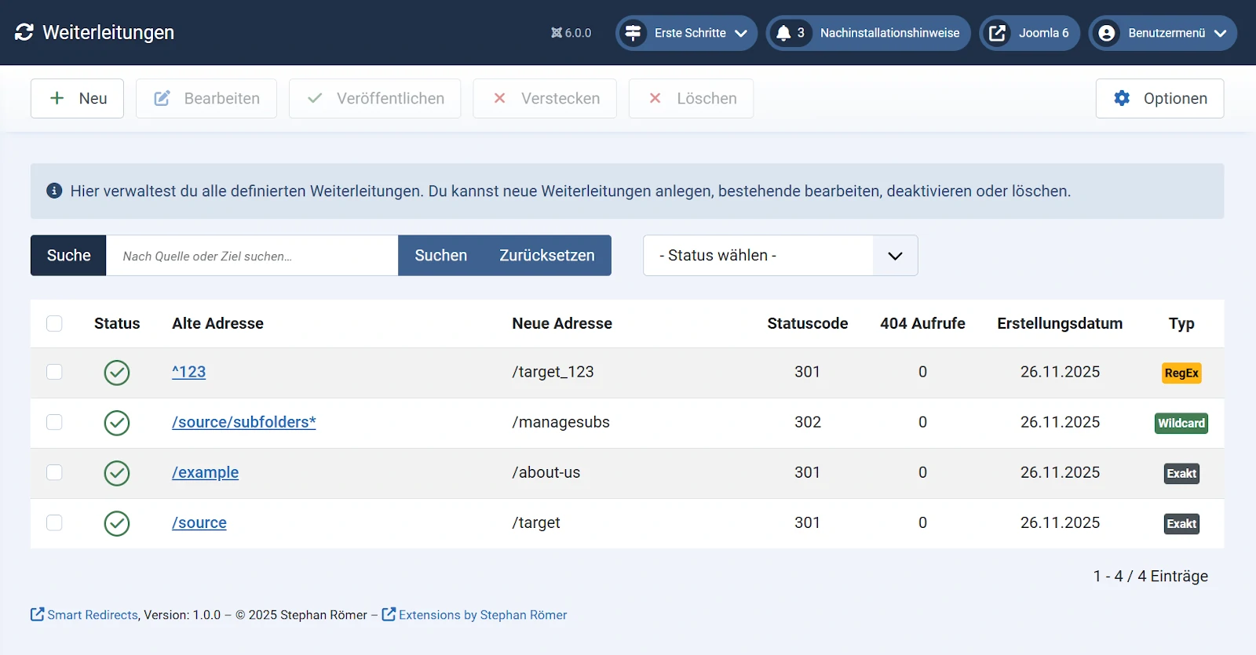Check the select-all checkbox in table header

pyautogui.click(x=54, y=323)
